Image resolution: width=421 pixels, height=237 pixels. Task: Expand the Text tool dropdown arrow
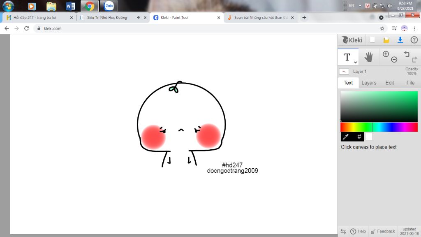coord(355,62)
